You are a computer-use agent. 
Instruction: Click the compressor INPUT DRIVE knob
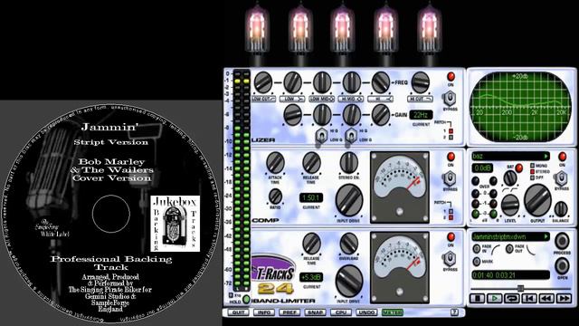tap(349, 200)
